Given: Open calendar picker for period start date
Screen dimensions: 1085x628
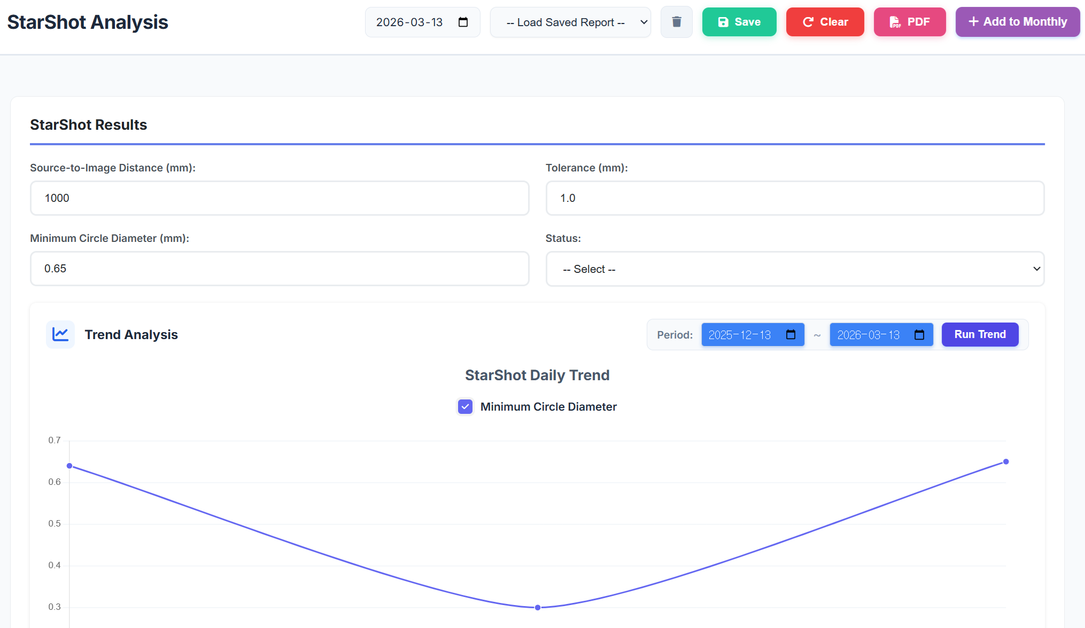Looking at the screenshot, I should [790, 335].
